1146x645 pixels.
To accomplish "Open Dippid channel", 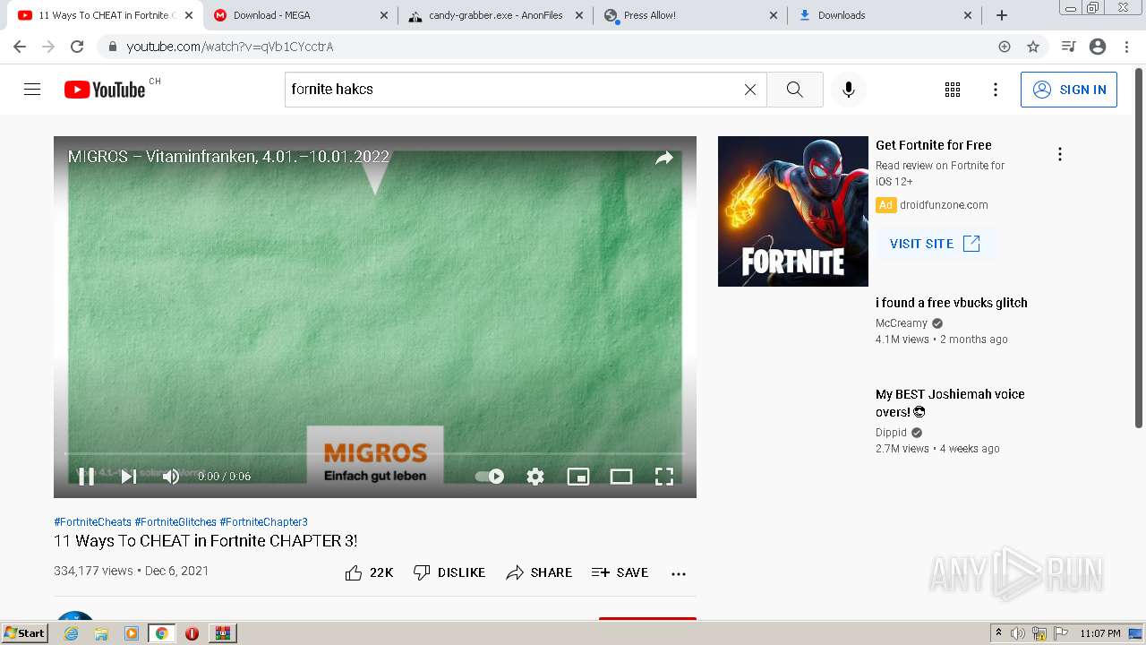I will [892, 433].
